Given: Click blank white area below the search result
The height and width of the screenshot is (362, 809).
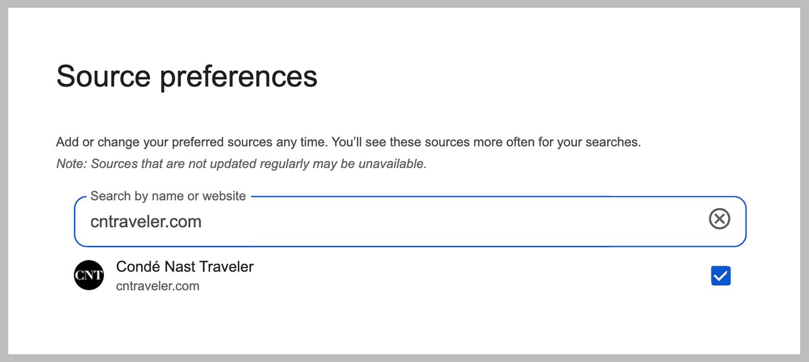Looking at the screenshot, I should click(403, 326).
